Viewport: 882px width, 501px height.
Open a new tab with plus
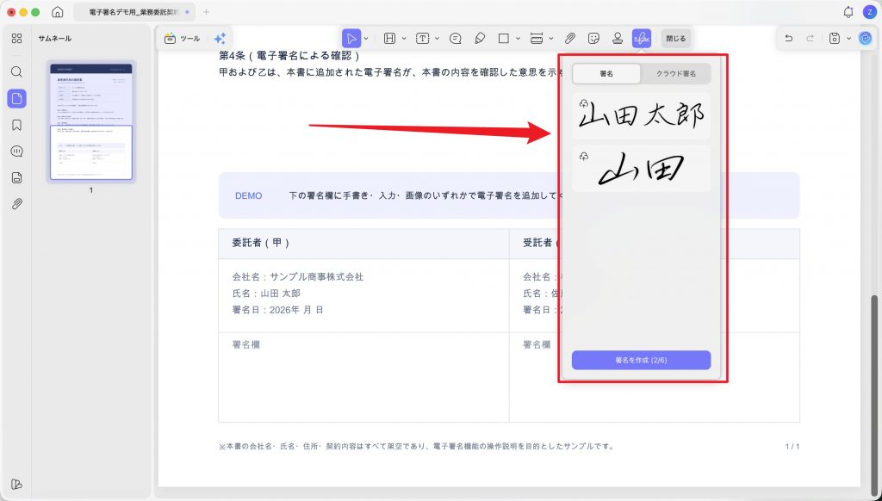point(206,12)
